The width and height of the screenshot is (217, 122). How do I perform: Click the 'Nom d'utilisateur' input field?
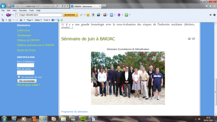click(x=26, y=65)
